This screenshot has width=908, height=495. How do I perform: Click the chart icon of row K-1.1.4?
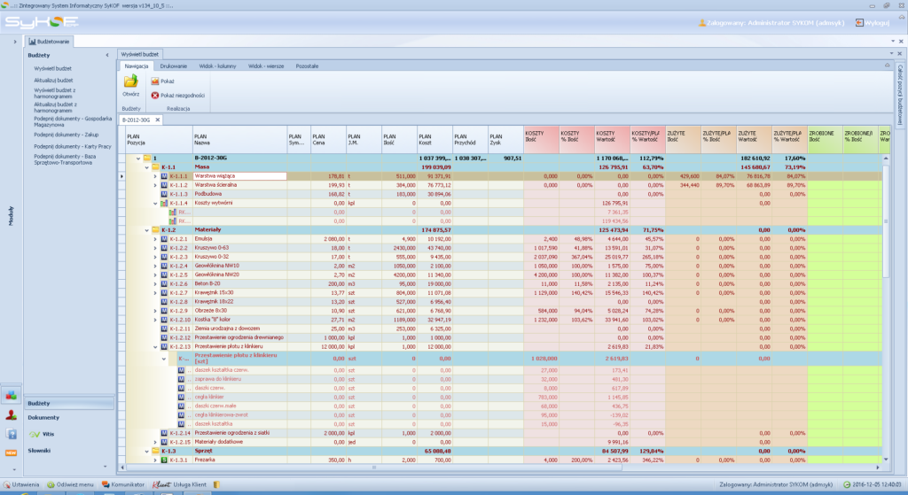tap(164, 203)
